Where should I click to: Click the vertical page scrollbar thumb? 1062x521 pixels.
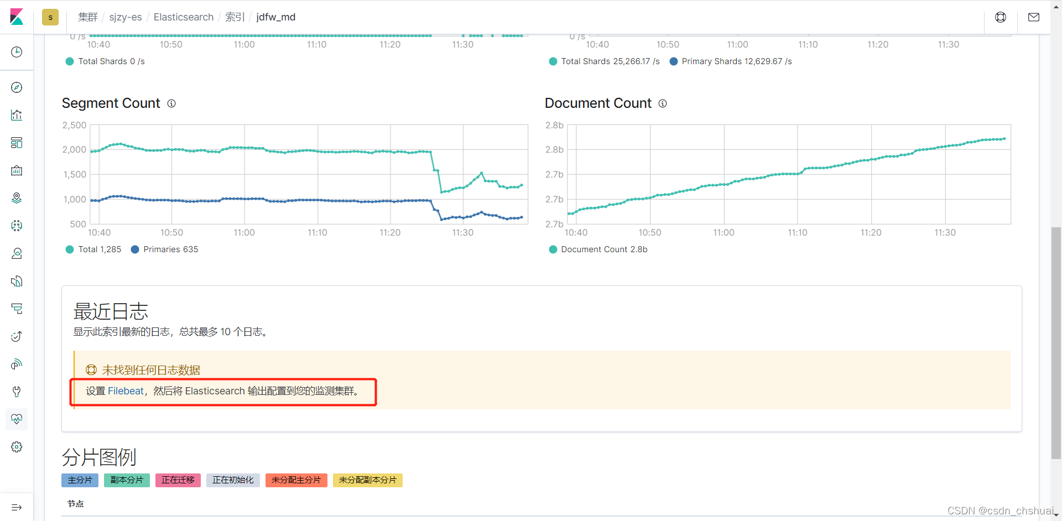(x=1056, y=343)
